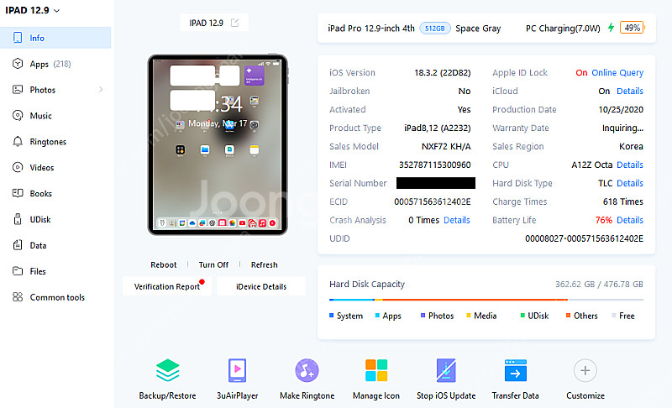Click the UDisk icon in sidebar
Viewport: 672px width, 408px height.
(x=18, y=219)
